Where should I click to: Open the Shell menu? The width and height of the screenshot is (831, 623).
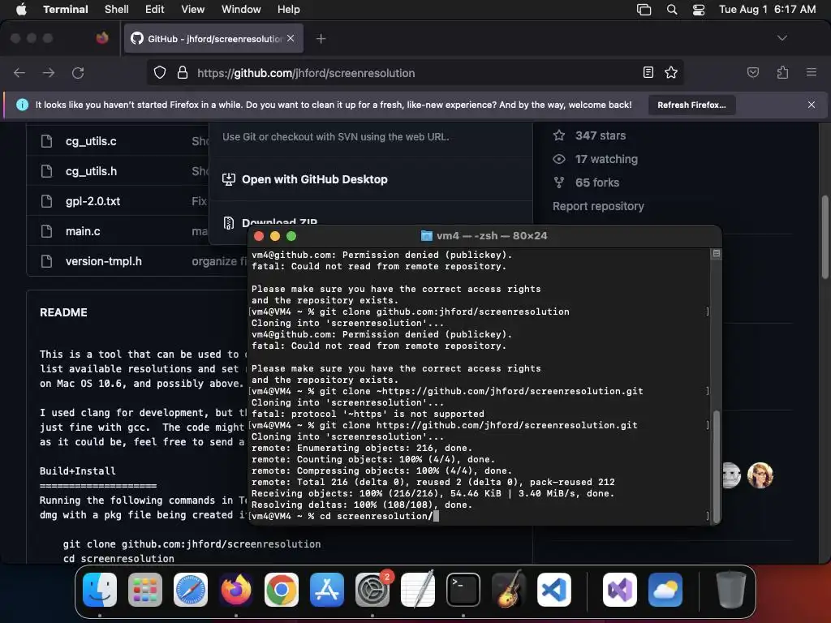pos(117,10)
